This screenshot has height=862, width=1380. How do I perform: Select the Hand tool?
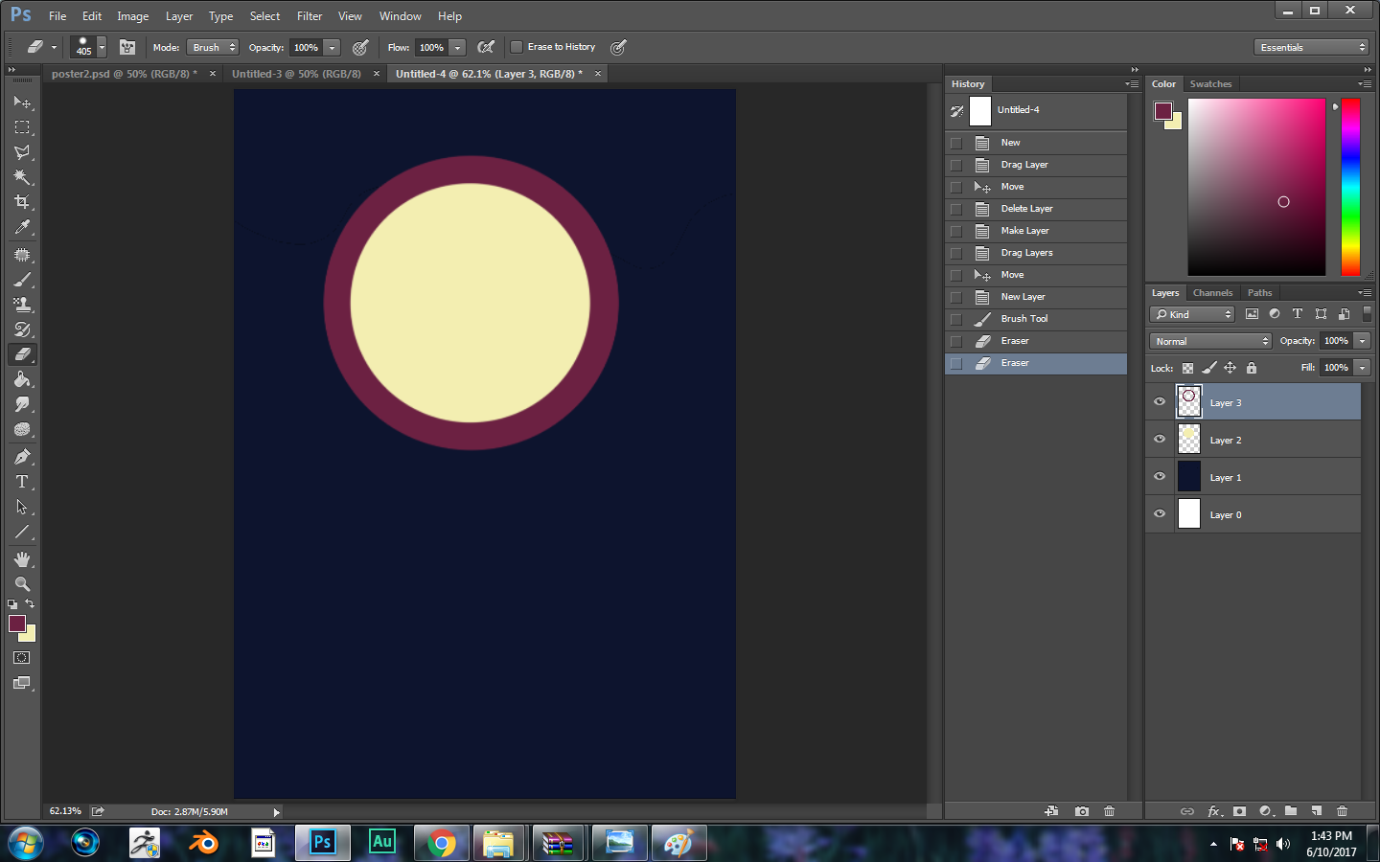pos(22,559)
